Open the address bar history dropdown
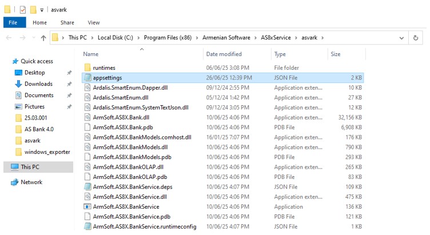430x235 pixels. pos(400,38)
